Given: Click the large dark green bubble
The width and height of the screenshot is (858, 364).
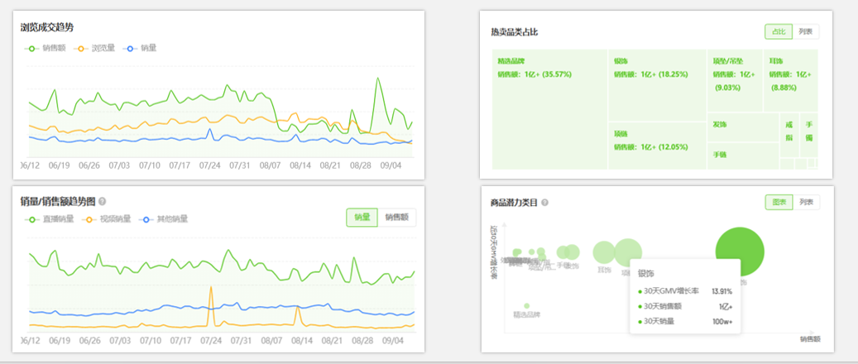Looking at the screenshot, I should [740, 251].
